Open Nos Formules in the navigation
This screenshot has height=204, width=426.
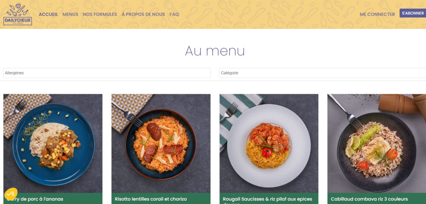[100, 14]
